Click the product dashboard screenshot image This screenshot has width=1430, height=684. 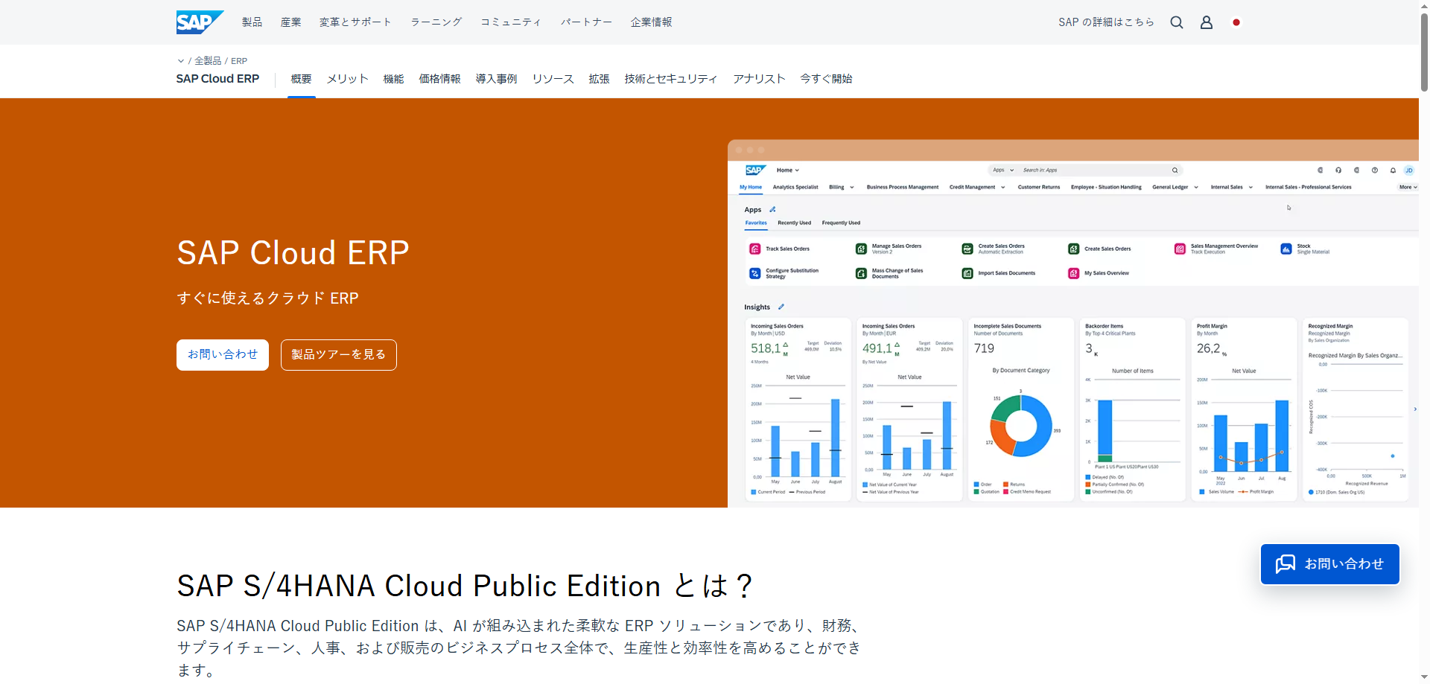1073,324
